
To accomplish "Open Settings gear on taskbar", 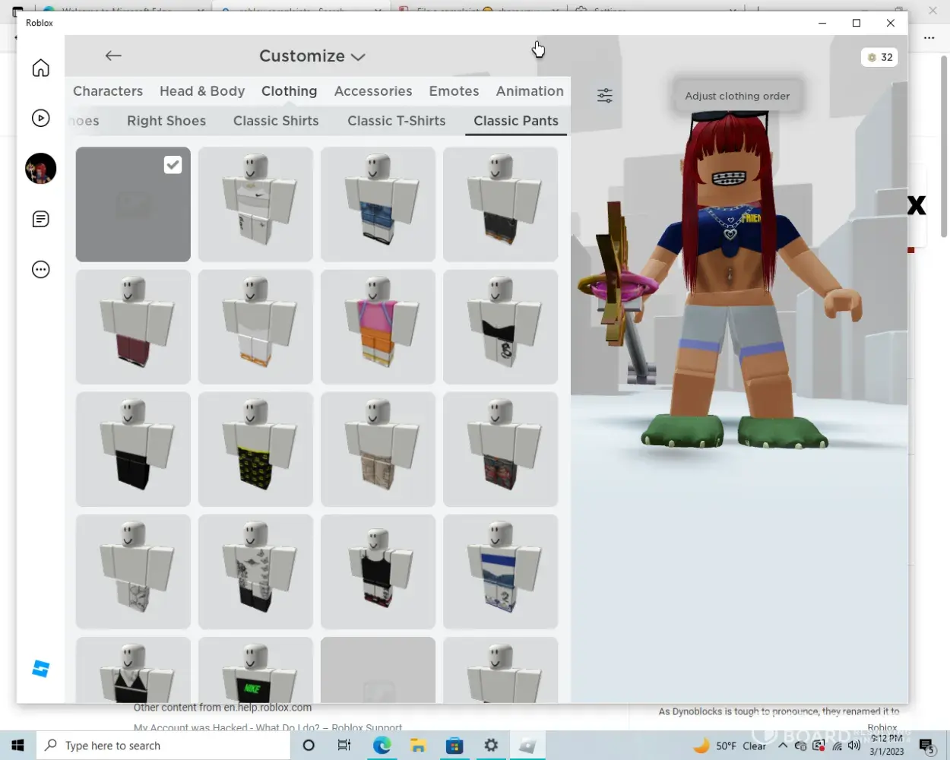I will point(491,746).
